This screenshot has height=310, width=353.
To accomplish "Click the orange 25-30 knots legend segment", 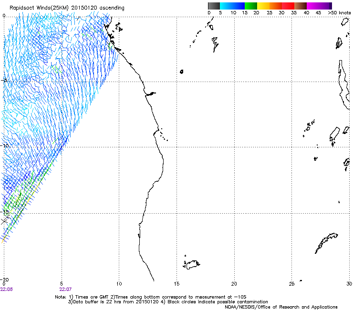I will [x=276, y=6].
